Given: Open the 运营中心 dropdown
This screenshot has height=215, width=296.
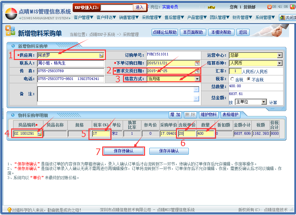Looking at the screenshot, I should coord(279,55).
